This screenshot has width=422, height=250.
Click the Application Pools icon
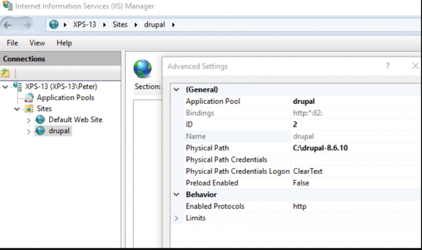pyautogui.click(x=29, y=98)
